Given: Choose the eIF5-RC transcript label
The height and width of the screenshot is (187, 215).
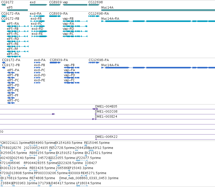Looking at the screenshot, I should tap(13, 34).
